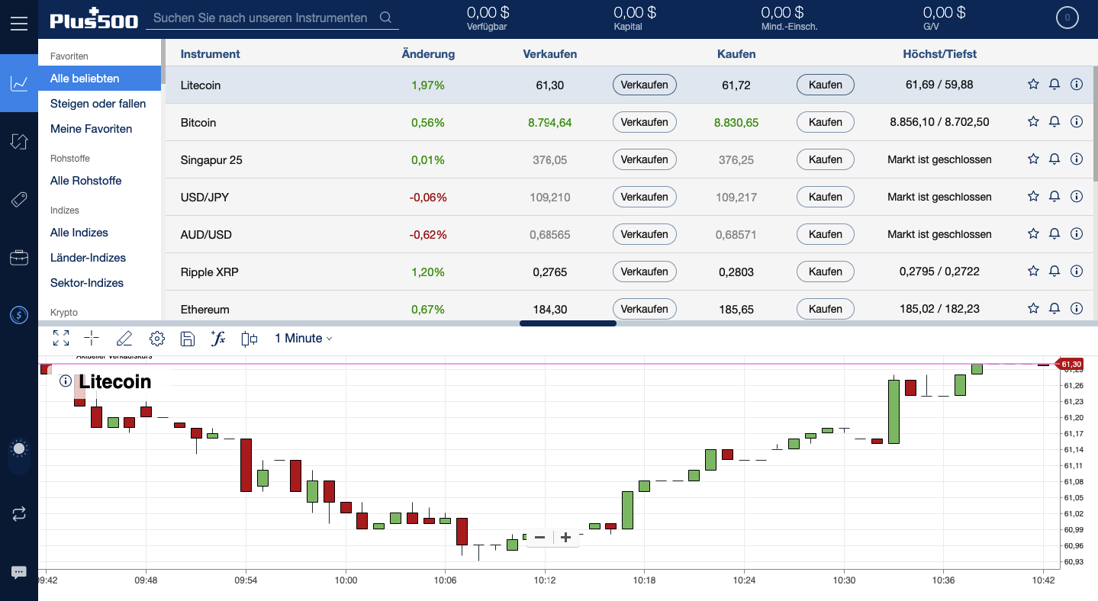Click Kaufen button for Bitcoin

(x=825, y=122)
